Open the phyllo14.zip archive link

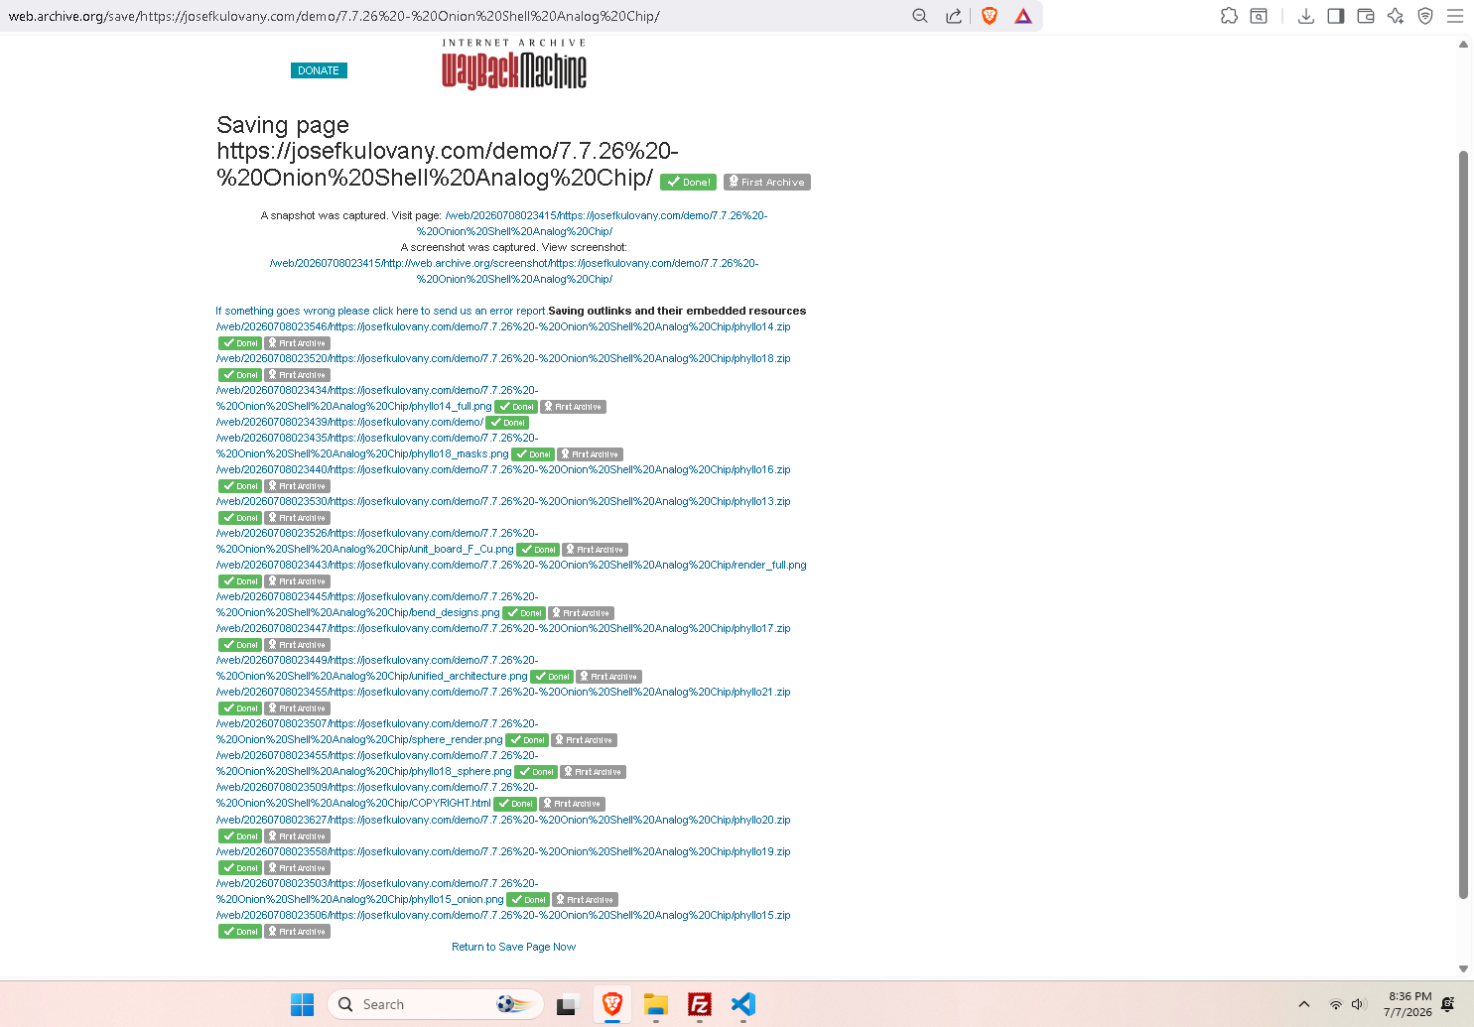[x=503, y=326]
